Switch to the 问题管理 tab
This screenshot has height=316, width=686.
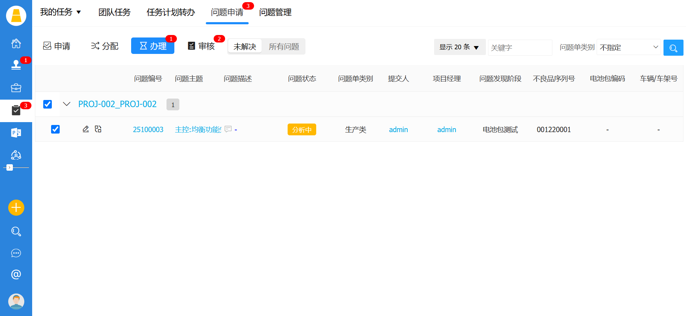(275, 12)
